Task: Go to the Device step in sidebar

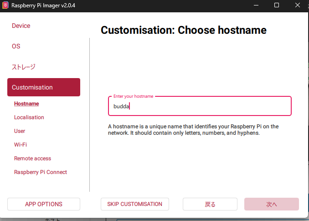Action: tap(21, 26)
